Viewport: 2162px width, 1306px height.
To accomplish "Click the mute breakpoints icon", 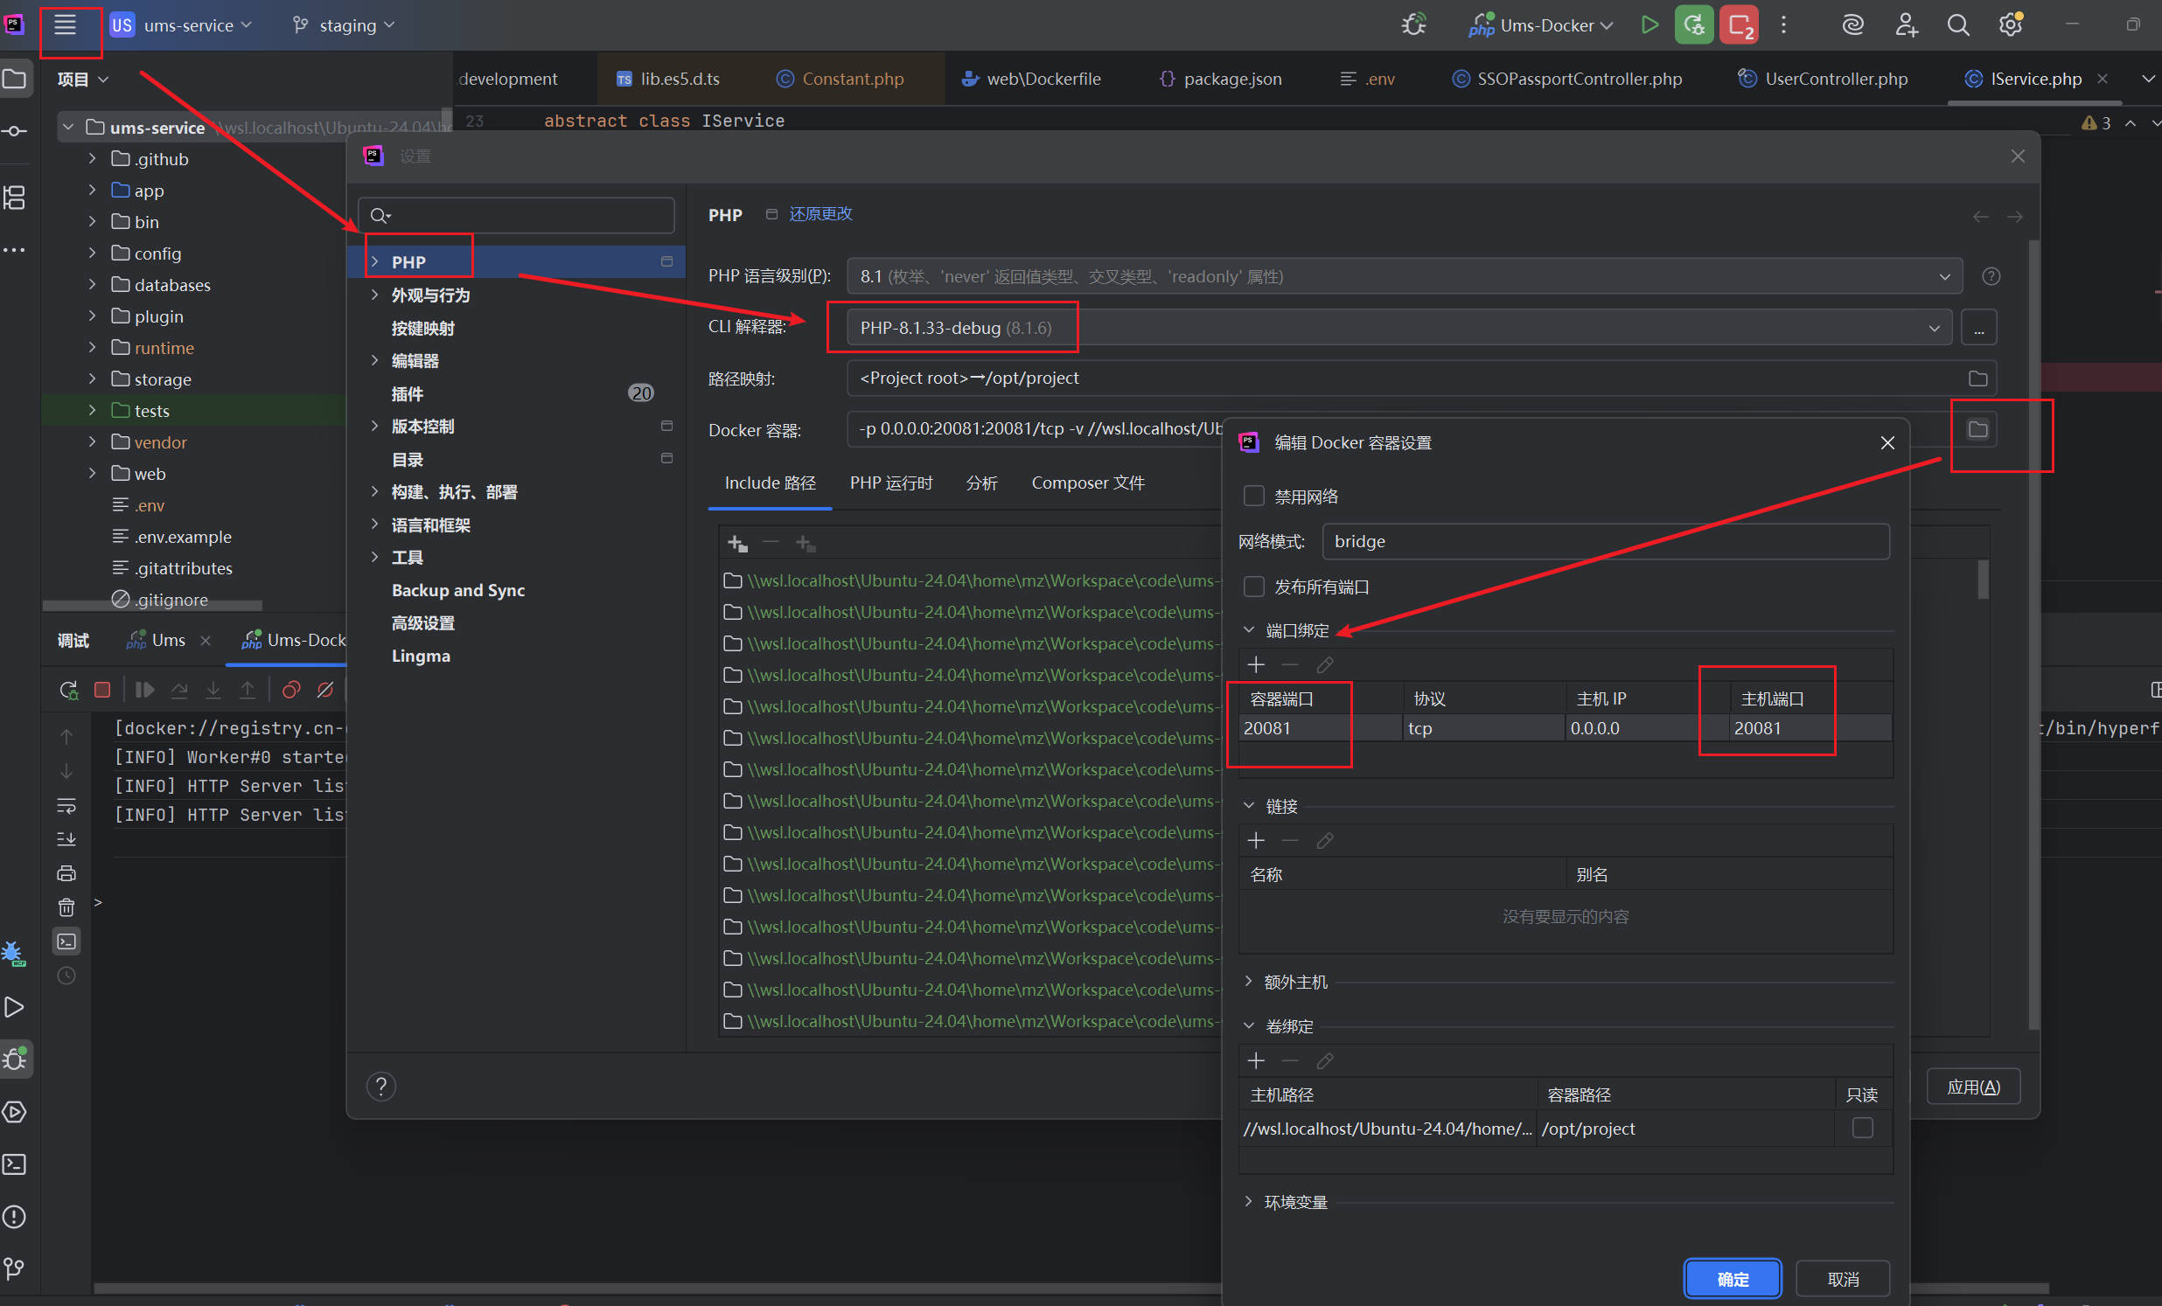I will pyautogui.click(x=324, y=690).
